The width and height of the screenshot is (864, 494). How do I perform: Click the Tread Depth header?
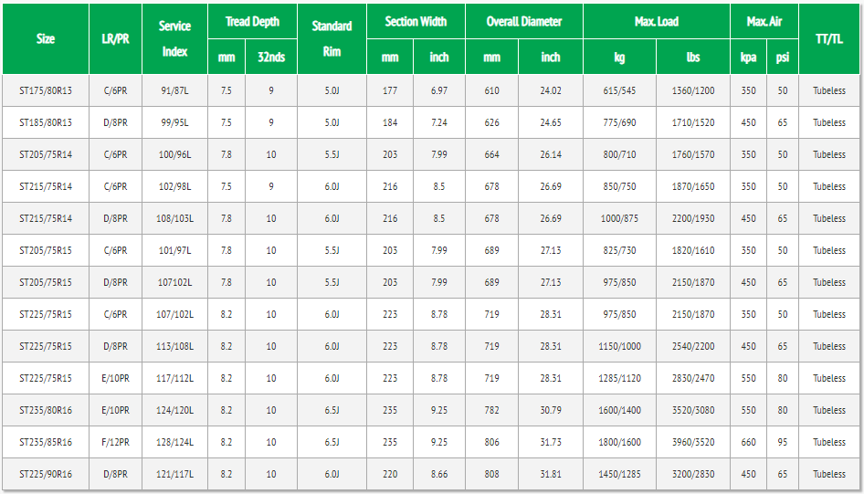pos(252,21)
